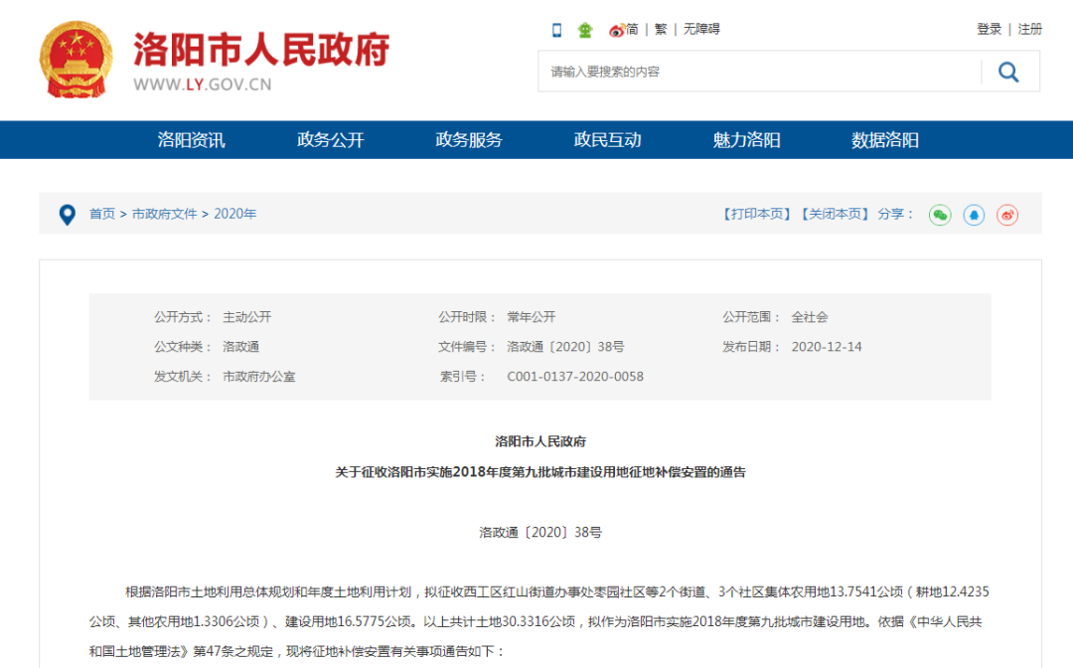Click the 注册 register link

click(x=1029, y=30)
